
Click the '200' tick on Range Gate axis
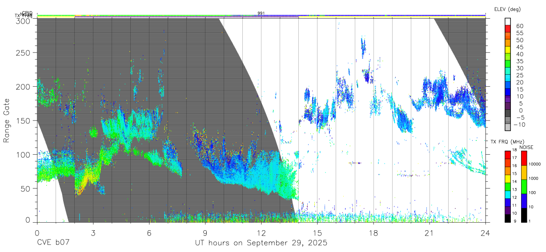[24, 87]
